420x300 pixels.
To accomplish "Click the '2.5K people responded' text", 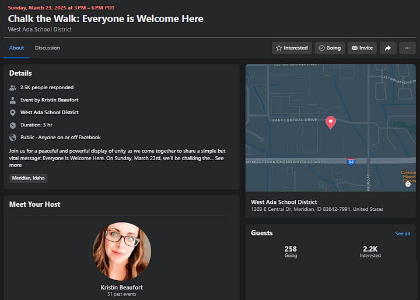I will tap(47, 87).
